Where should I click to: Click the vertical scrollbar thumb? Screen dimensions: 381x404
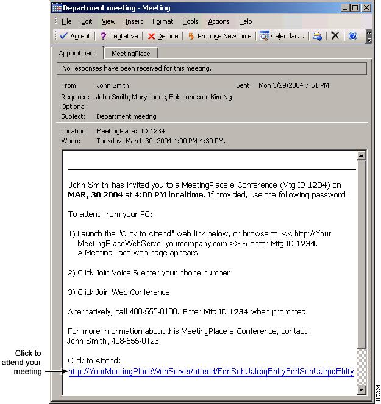click(x=361, y=255)
